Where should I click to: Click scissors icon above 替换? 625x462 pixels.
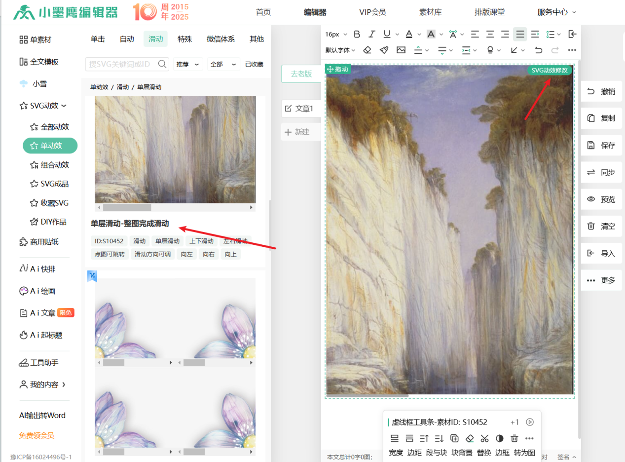[x=484, y=438]
